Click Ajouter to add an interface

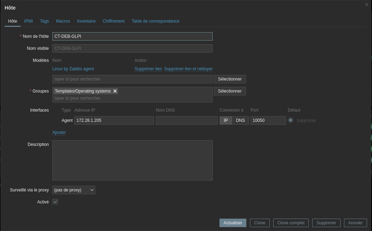[59, 132]
